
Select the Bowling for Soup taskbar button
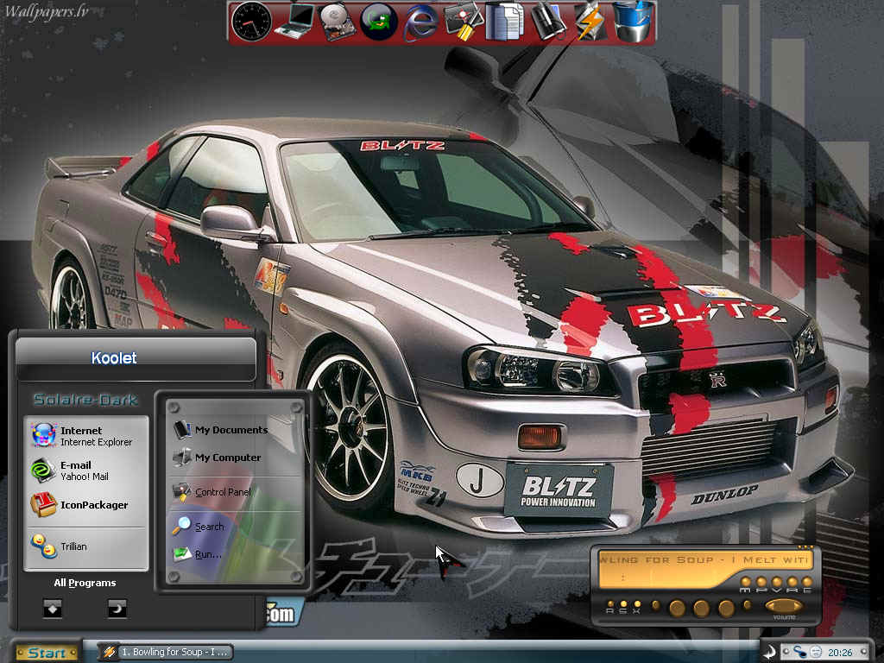pos(167,653)
